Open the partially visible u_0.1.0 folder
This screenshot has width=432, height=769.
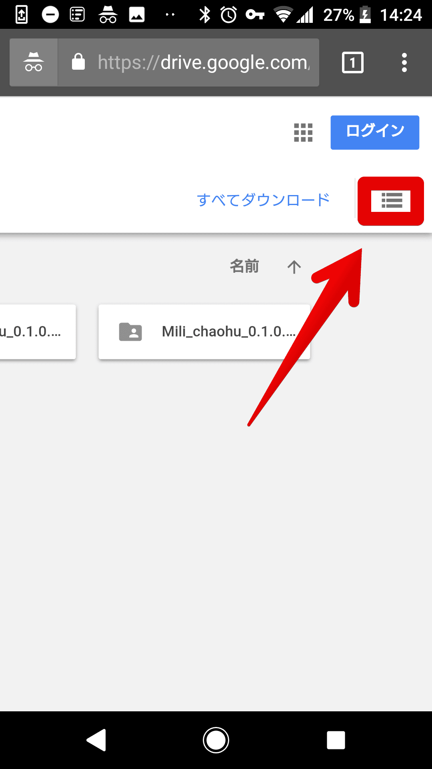click(37, 332)
